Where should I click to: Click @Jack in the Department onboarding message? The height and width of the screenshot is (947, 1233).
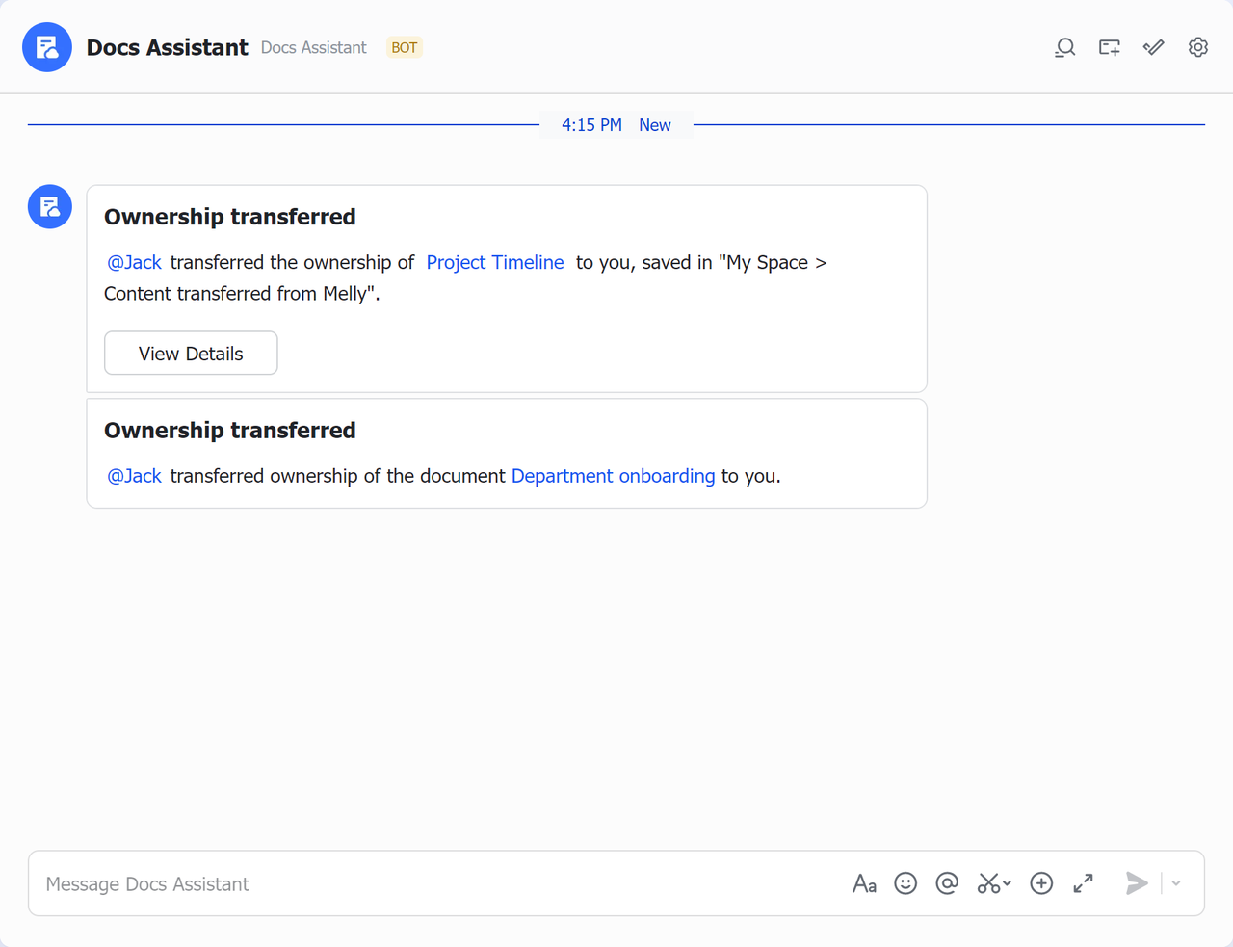click(x=134, y=476)
